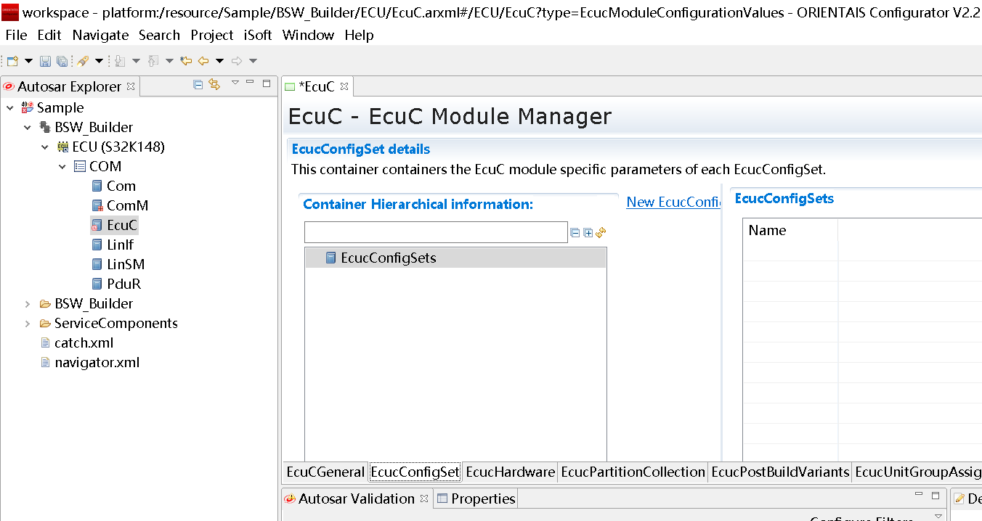Image resolution: width=982 pixels, height=521 pixels.
Task: Go to last edit location
Action: pyautogui.click(x=186, y=61)
